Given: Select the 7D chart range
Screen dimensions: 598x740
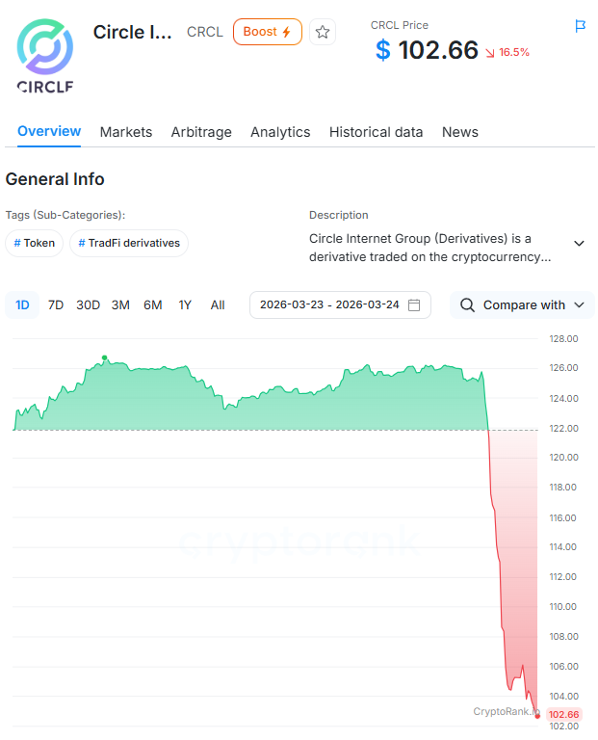Looking at the screenshot, I should point(56,304).
